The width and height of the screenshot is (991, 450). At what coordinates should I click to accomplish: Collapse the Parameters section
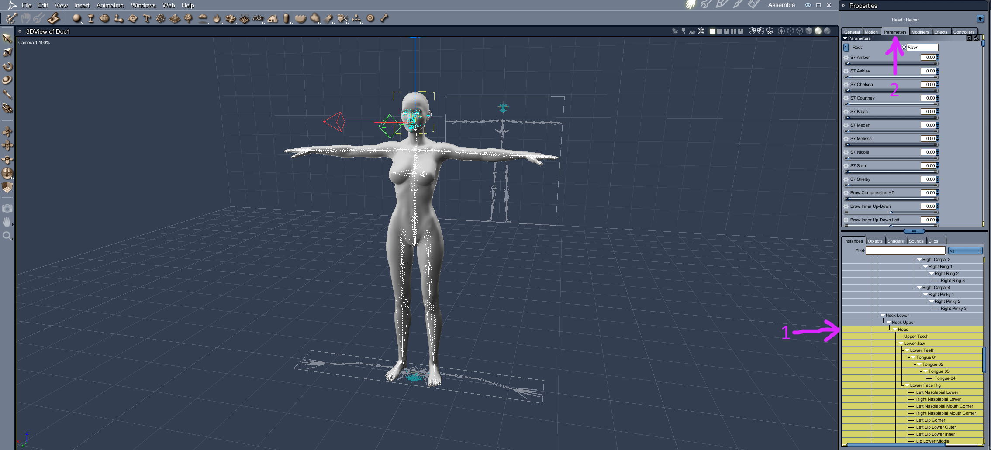(845, 38)
